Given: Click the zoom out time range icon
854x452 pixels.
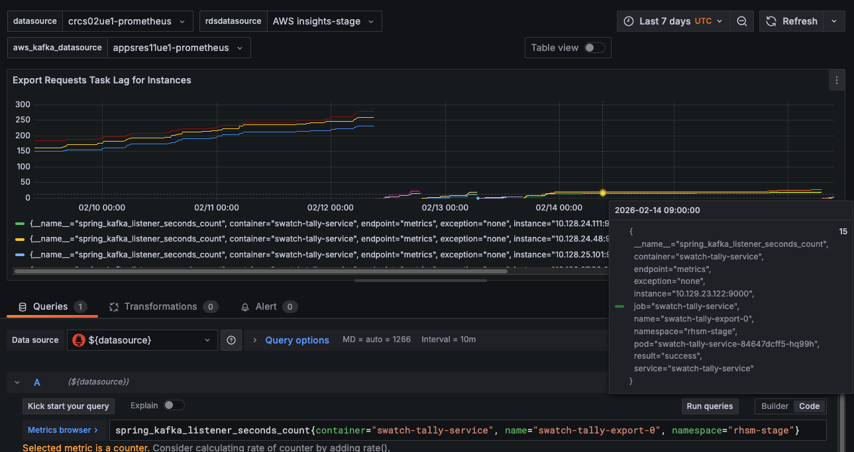Looking at the screenshot, I should [x=742, y=21].
